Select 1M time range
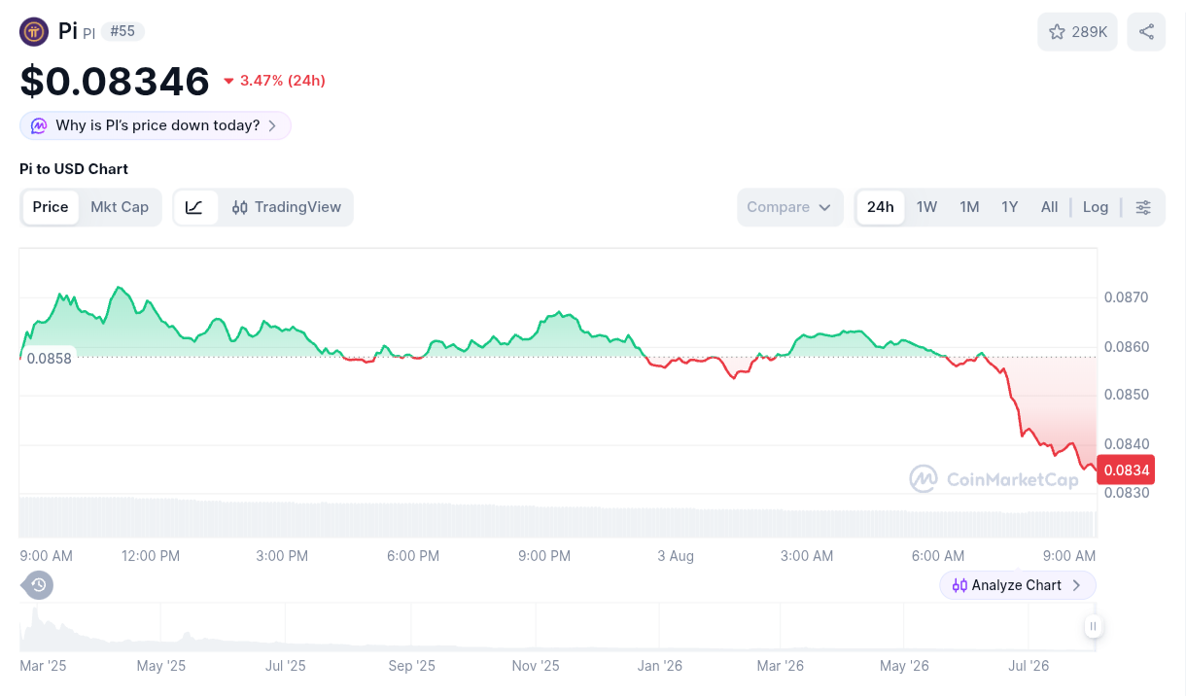The height and width of the screenshot is (696, 1186). click(x=969, y=207)
